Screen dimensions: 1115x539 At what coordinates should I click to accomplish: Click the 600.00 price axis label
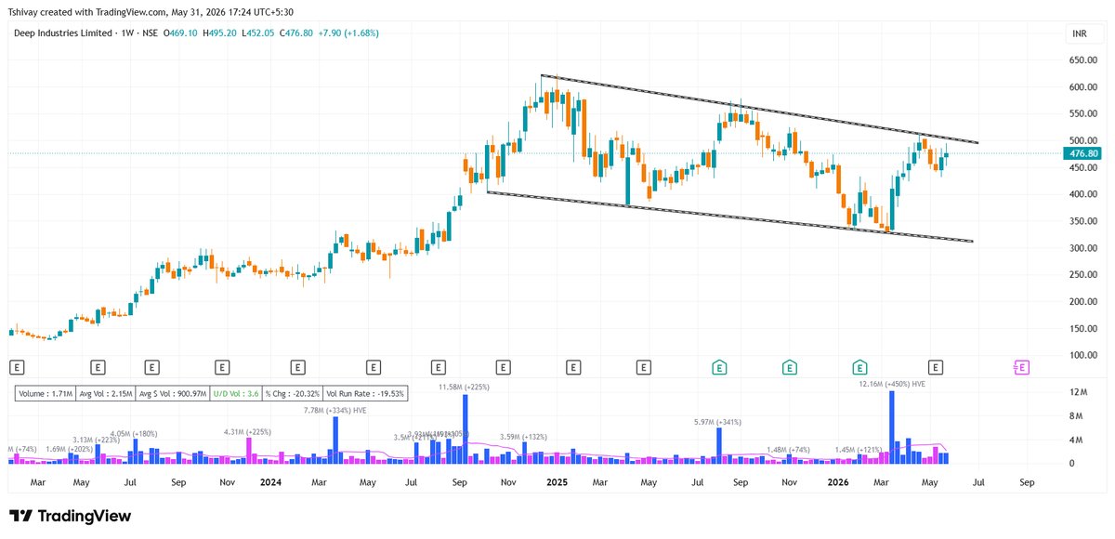click(x=1083, y=87)
